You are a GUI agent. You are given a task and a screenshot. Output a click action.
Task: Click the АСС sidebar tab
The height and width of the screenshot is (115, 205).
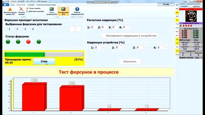(x=177, y=35)
